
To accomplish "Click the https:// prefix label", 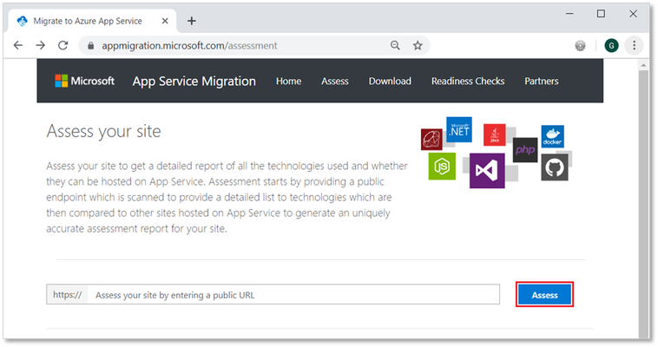I will (x=67, y=295).
